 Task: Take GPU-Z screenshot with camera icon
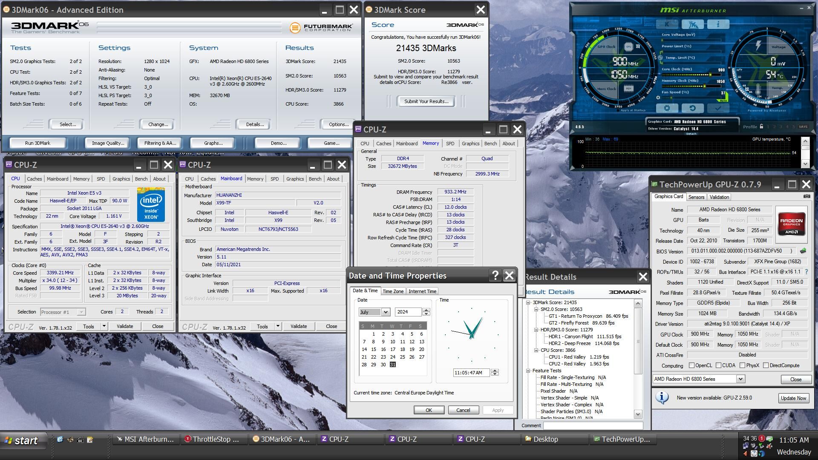pyautogui.click(x=807, y=196)
